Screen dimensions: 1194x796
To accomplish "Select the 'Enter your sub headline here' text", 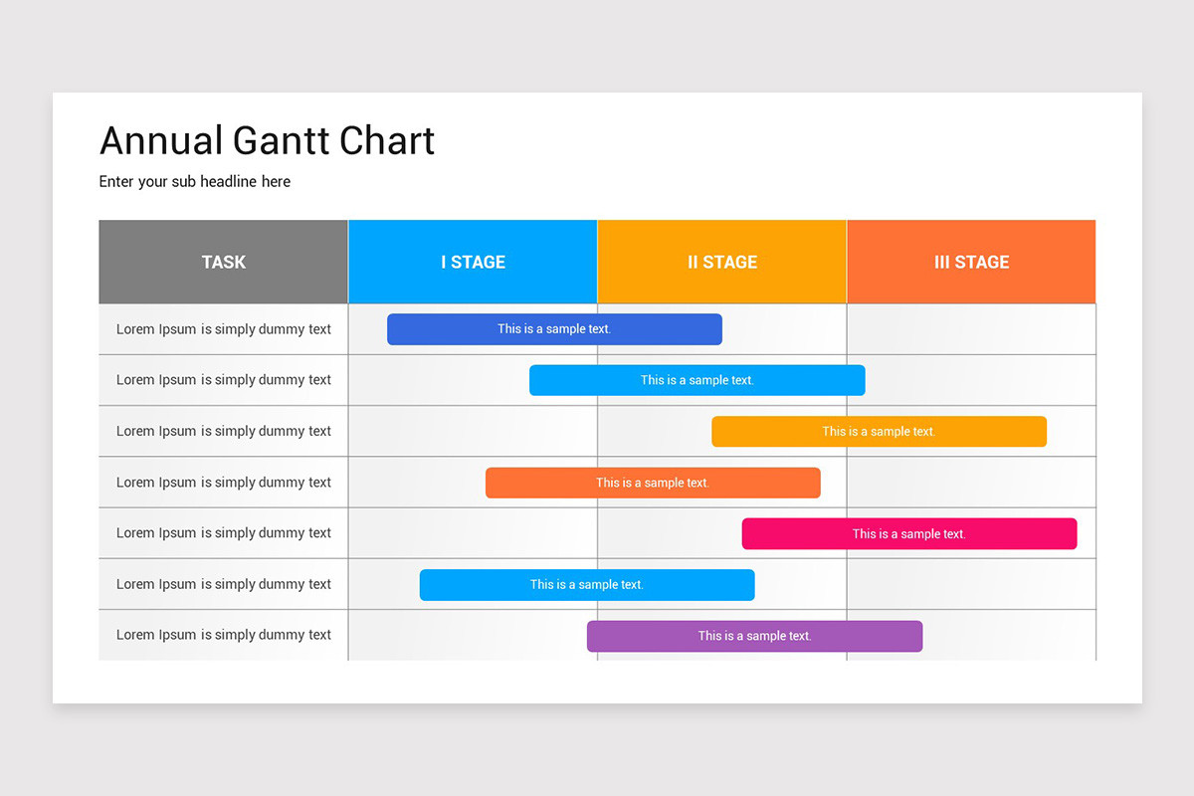I will point(195,182).
